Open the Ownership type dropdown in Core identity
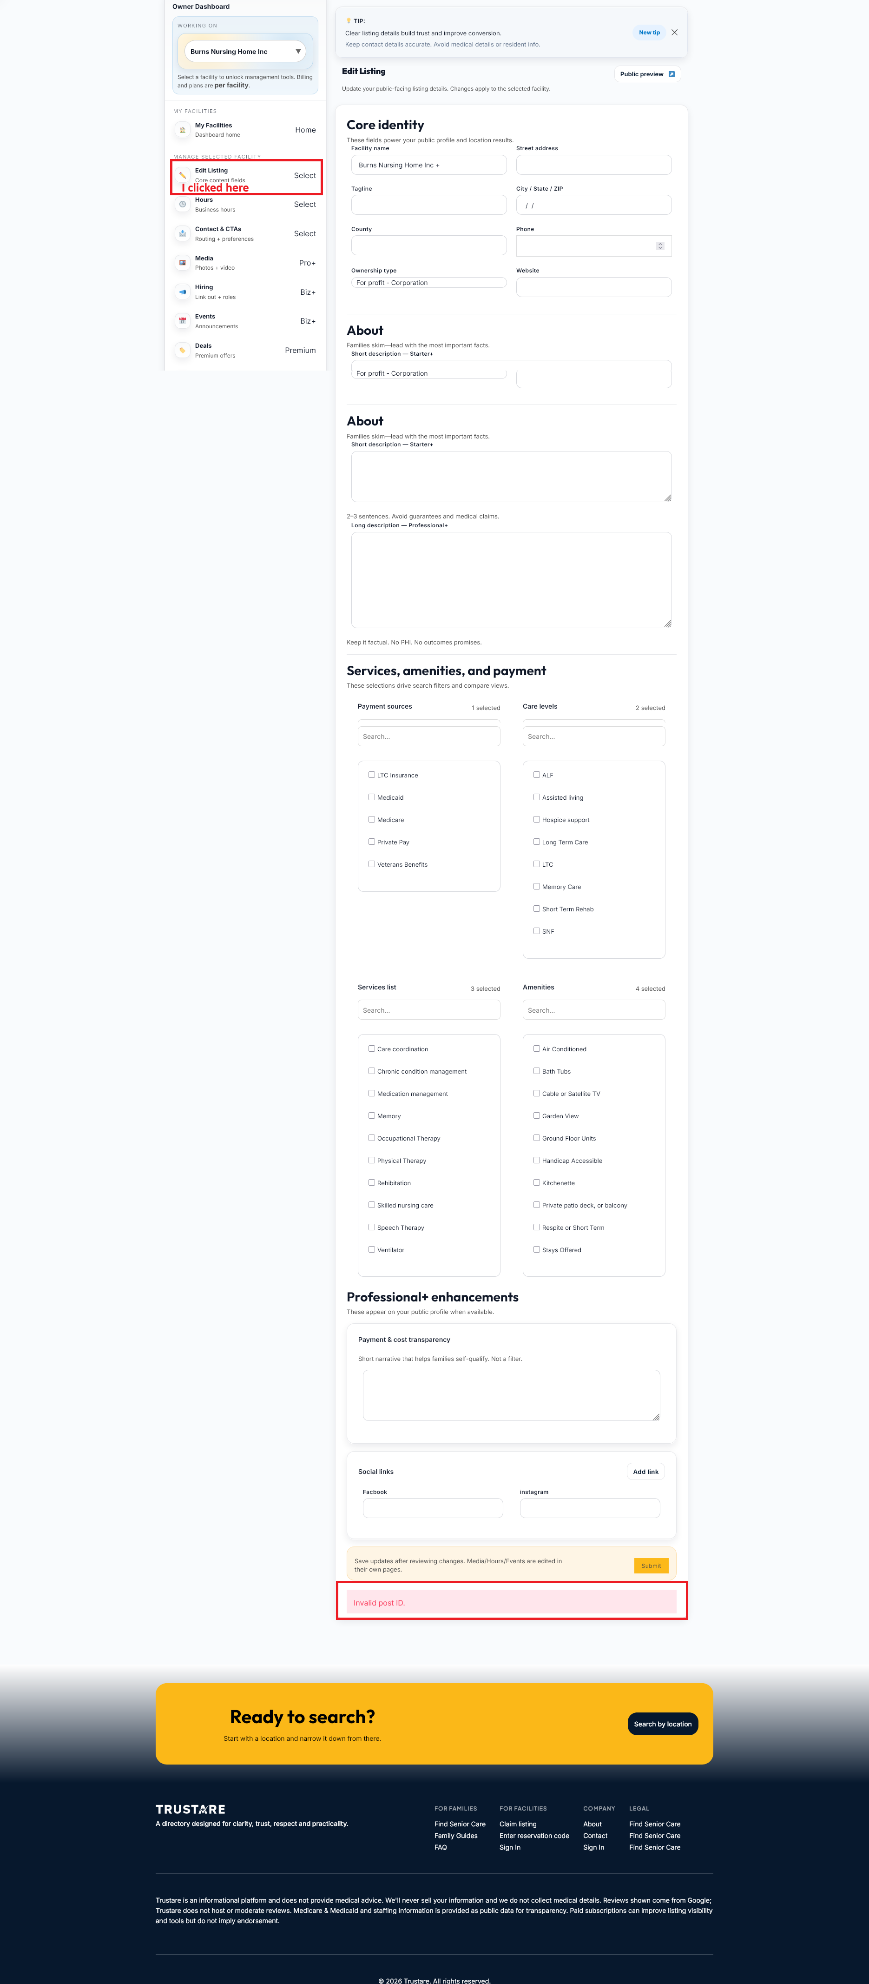Viewport: 869px width, 1984px height. tap(429, 283)
